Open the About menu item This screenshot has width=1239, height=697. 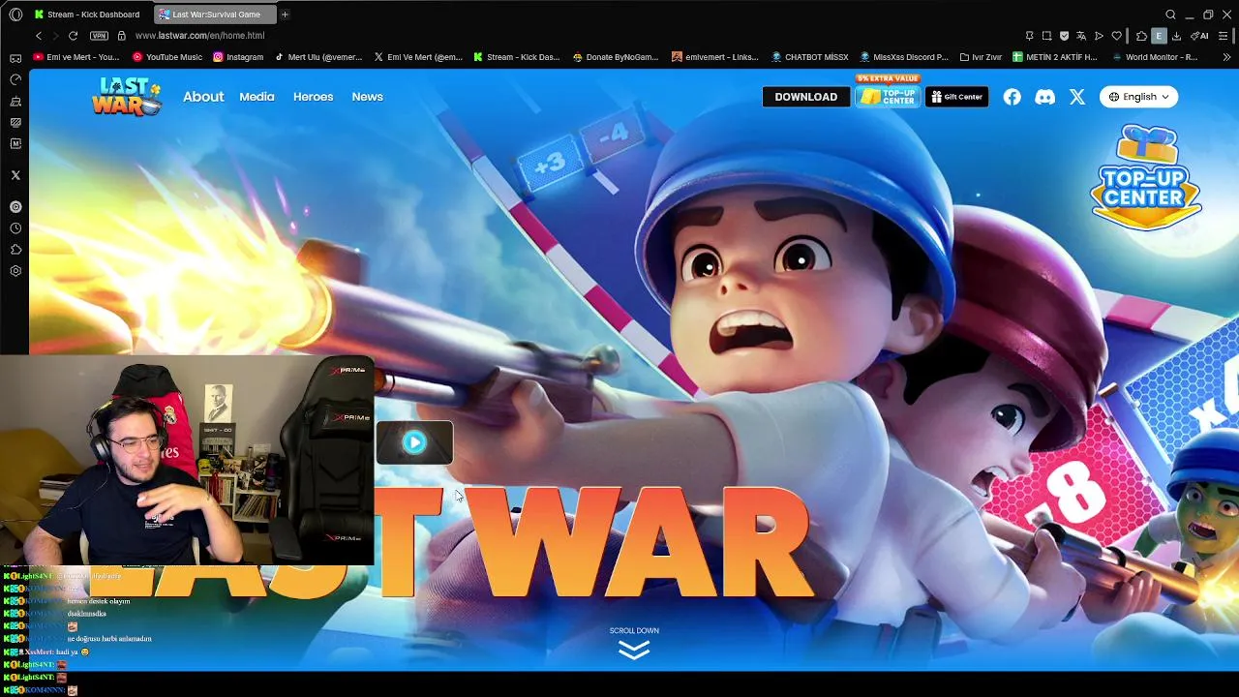tap(203, 97)
